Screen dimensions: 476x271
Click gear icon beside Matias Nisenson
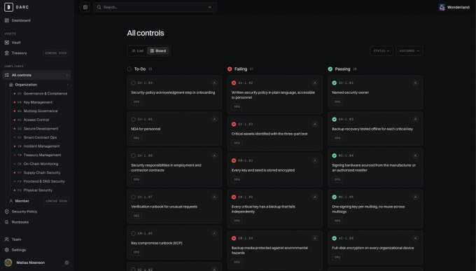(x=66, y=263)
